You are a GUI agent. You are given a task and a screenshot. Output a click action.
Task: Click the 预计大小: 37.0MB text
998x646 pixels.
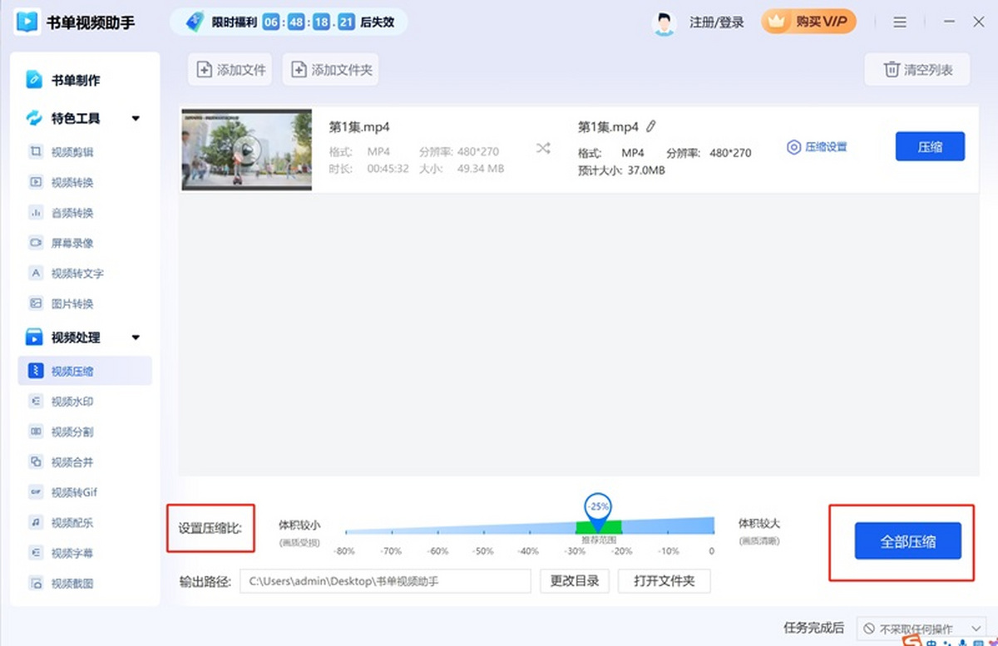[x=621, y=170]
